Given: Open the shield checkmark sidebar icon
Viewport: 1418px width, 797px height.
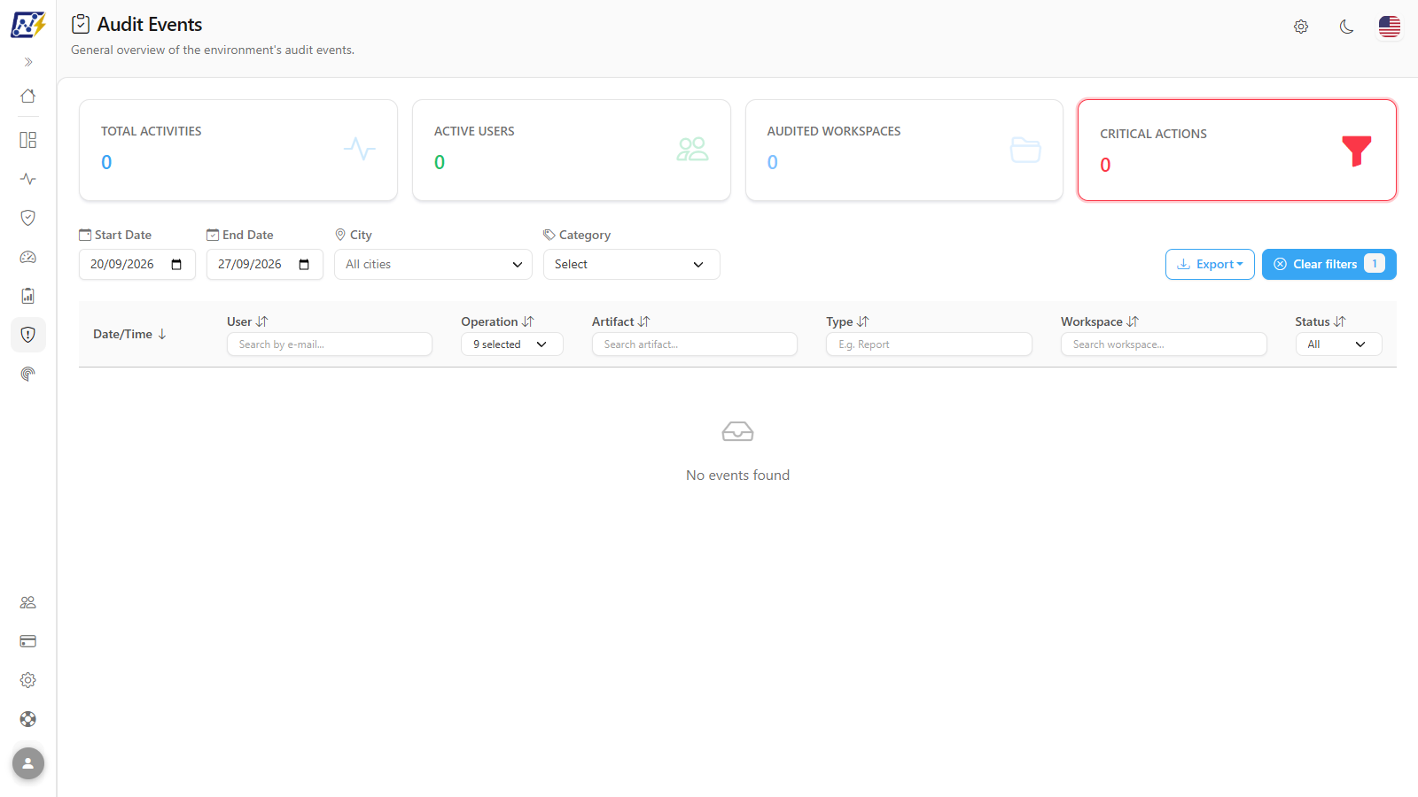Looking at the screenshot, I should 28,218.
